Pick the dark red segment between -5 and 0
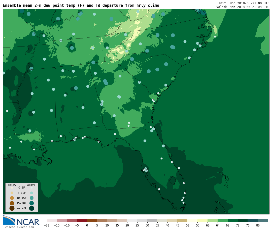This screenshot has height=230, width=272. [x=82, y=220]
